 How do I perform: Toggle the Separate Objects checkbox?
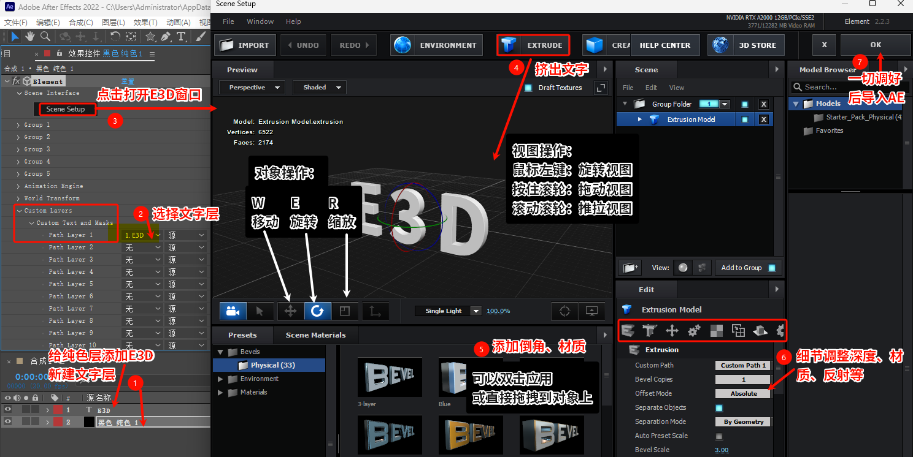tap(719, 408)
